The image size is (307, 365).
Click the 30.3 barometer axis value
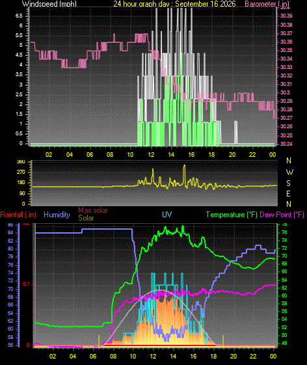[285, 92]
